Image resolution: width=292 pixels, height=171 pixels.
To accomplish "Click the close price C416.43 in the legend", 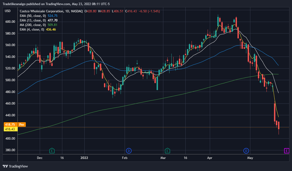I will (x=131, y=11).
